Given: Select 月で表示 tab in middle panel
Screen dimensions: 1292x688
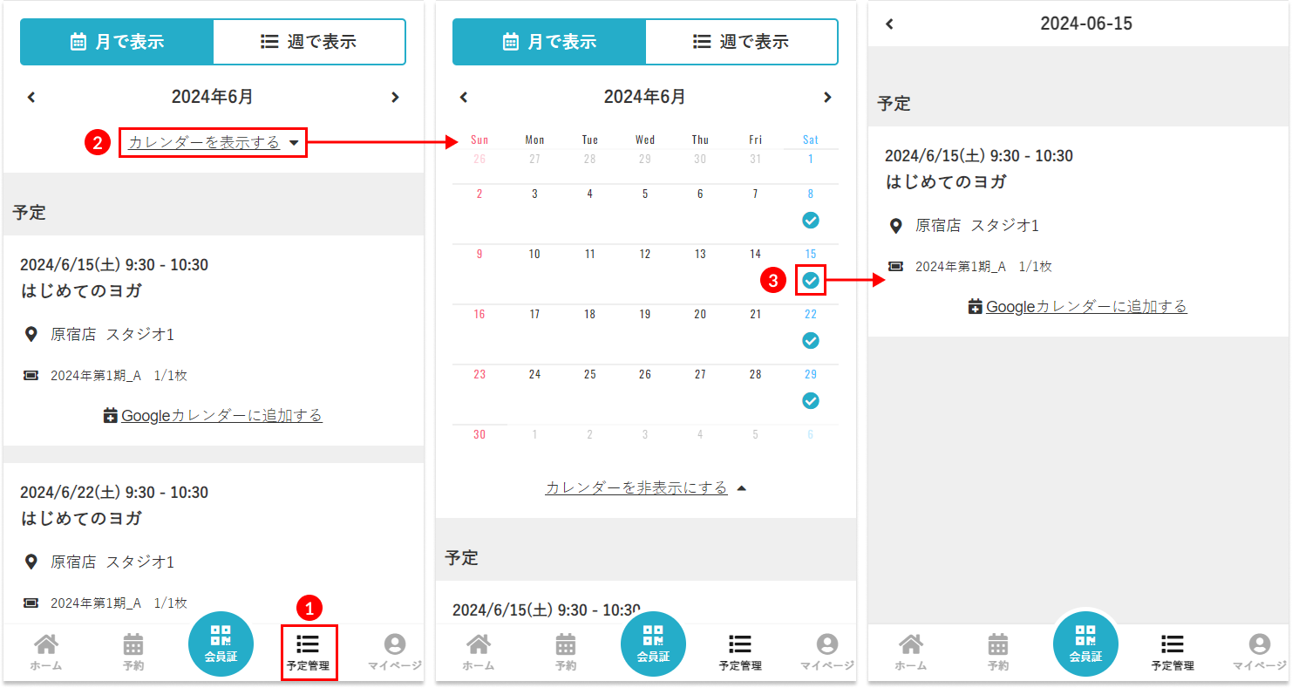Looking at the screenshot, I should (549, 42).
